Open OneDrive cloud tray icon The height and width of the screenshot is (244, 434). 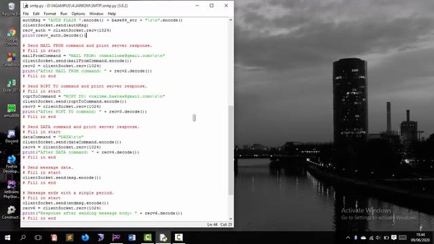pos(363,238)
